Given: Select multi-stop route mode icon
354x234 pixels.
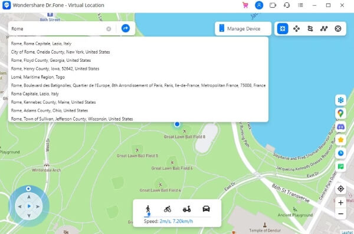Looking at the screenshot, I should point(324,29).
